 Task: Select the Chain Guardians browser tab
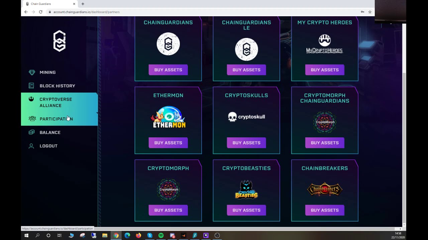click(x=49, y=4)
